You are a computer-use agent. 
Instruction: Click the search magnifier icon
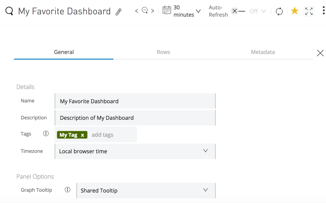[9, 11]
